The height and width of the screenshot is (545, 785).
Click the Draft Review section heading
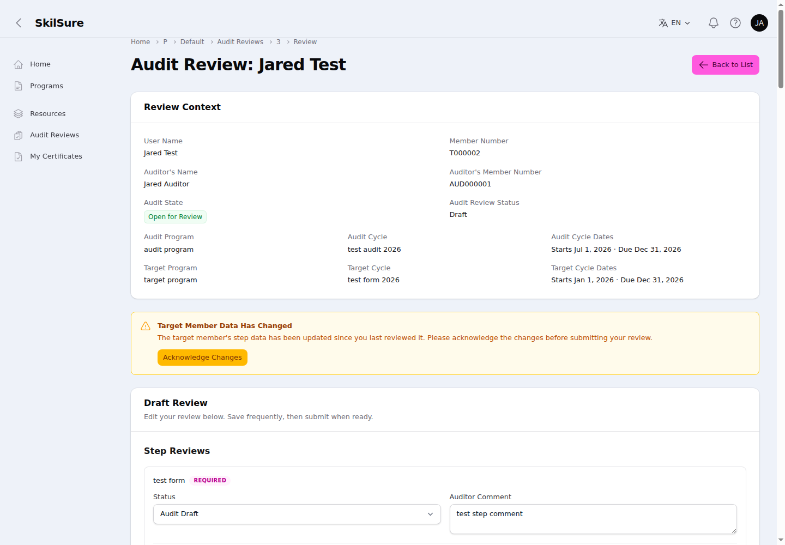[176, 403]
